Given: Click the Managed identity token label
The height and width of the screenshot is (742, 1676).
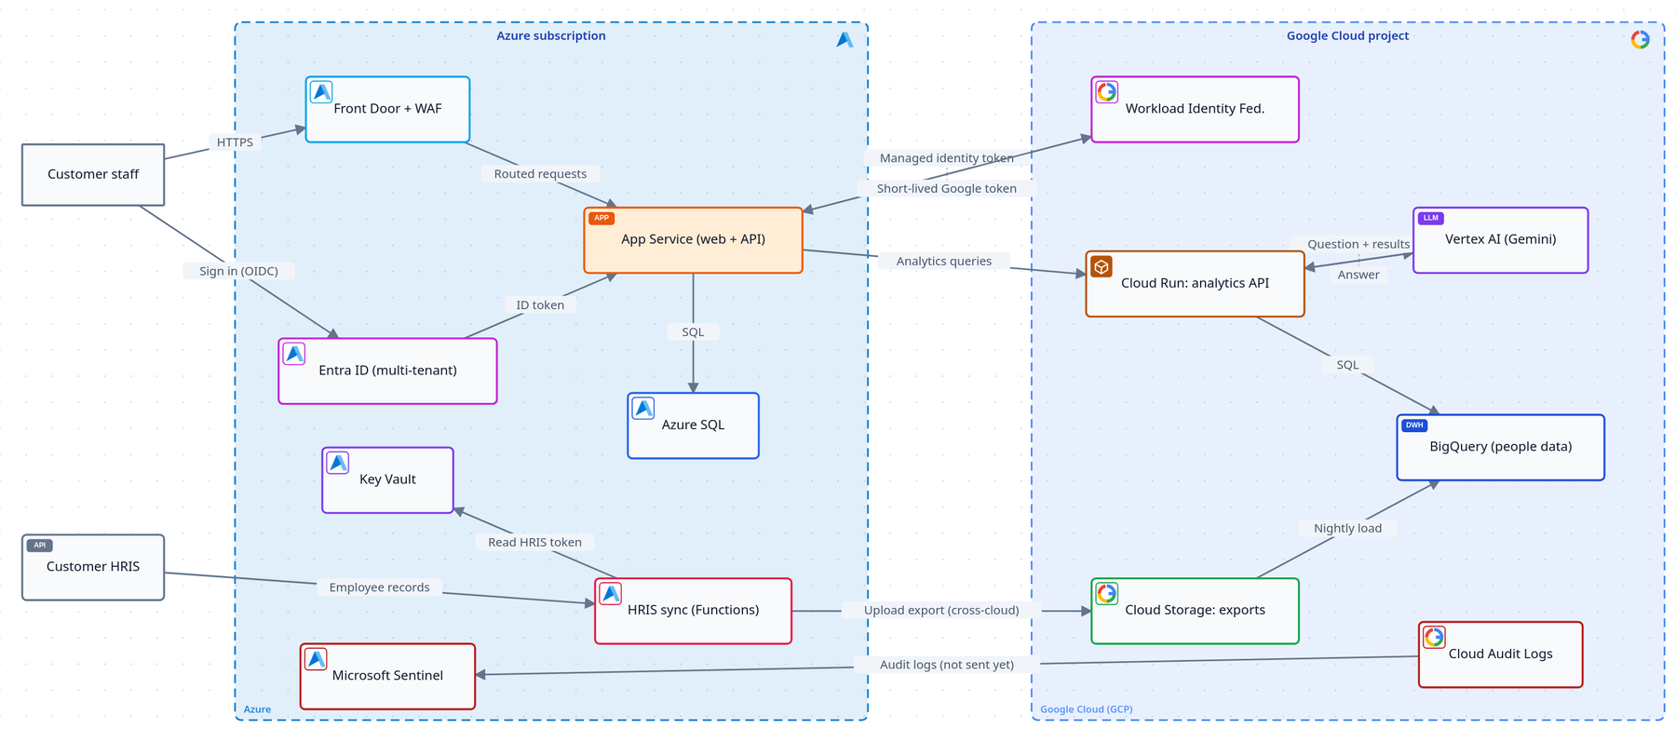Looking at the screenshot, I should [x=947, y=158].
